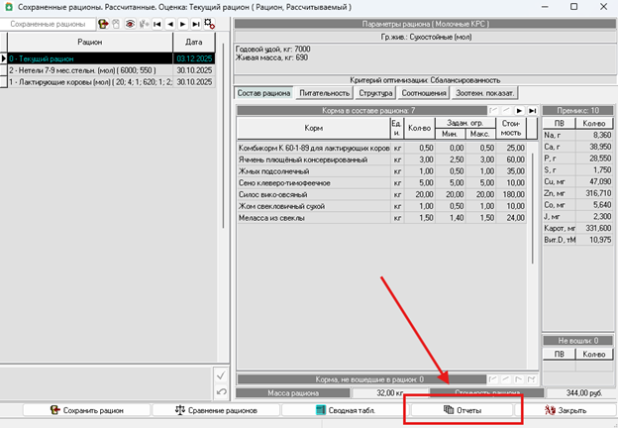Screen dimensions: 618x428
Task: Open the Состав рациона tab
Action: pyautogui.click(x=263, y=93)
